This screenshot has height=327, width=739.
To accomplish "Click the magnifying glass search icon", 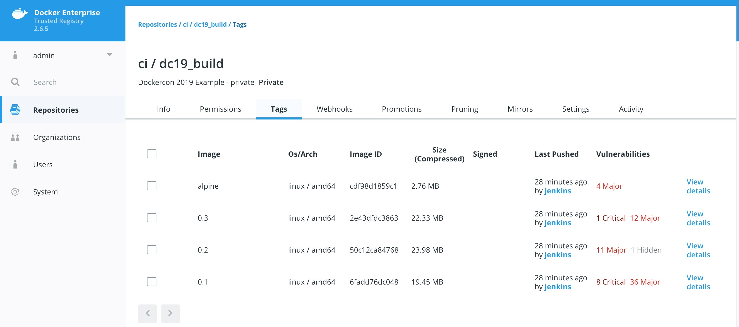I will [15, 82].
